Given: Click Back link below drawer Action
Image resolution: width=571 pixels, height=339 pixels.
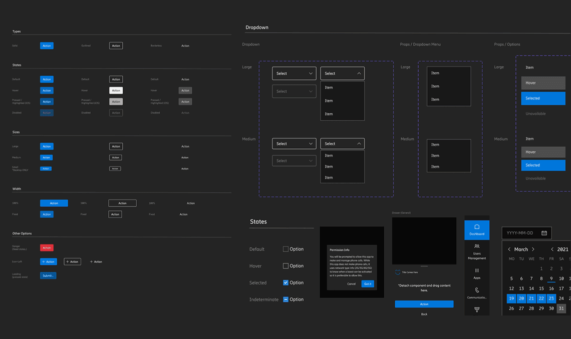Looking at the screenshot, I should pos(424,314).
